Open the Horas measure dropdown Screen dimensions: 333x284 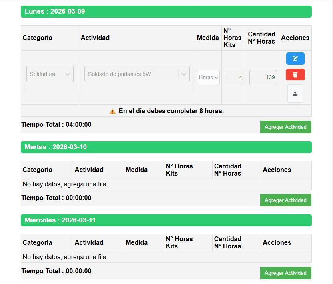point(208,78)
